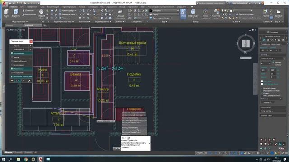Click the checkmark icon in Главные слои panel

click(x=29, y=81)
